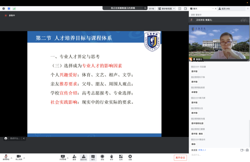Raise hand with the 举手 icon

pos(111,157)
